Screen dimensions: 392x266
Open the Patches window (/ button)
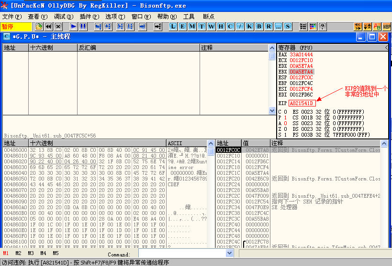click(240, 26)
